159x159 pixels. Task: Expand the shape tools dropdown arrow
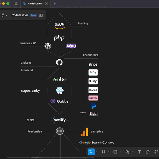120,152
